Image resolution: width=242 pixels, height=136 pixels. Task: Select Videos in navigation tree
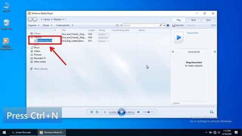(x=37, y=51)
